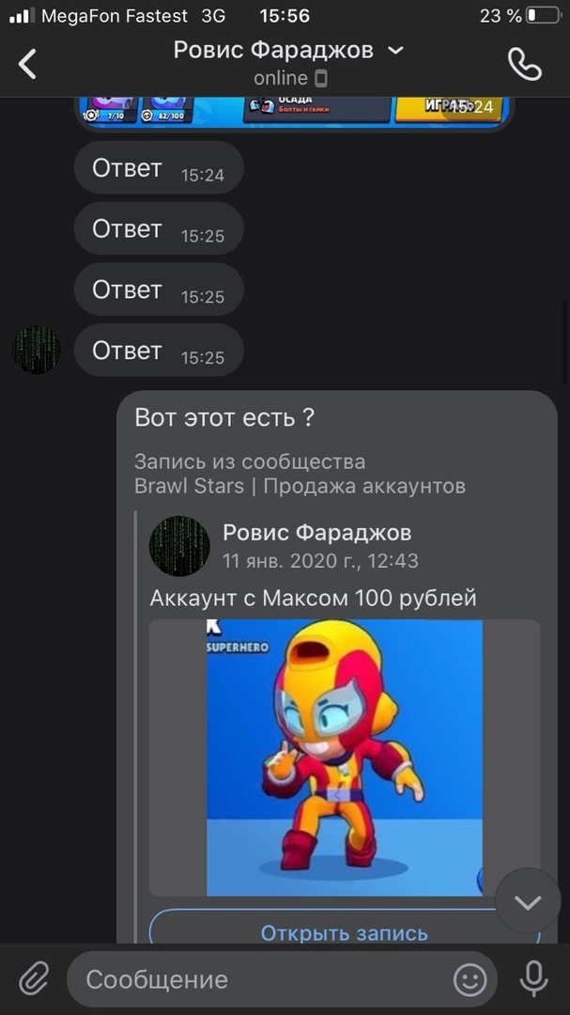Screen dimensions: 570x1015
Task: Select the first Ответ message at 15:24
Action: tap(159, 168)
